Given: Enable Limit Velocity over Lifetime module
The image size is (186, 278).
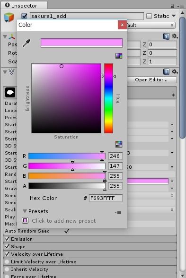Looking at the screenshot, I should pyautogui.click(x=7, y=261).
